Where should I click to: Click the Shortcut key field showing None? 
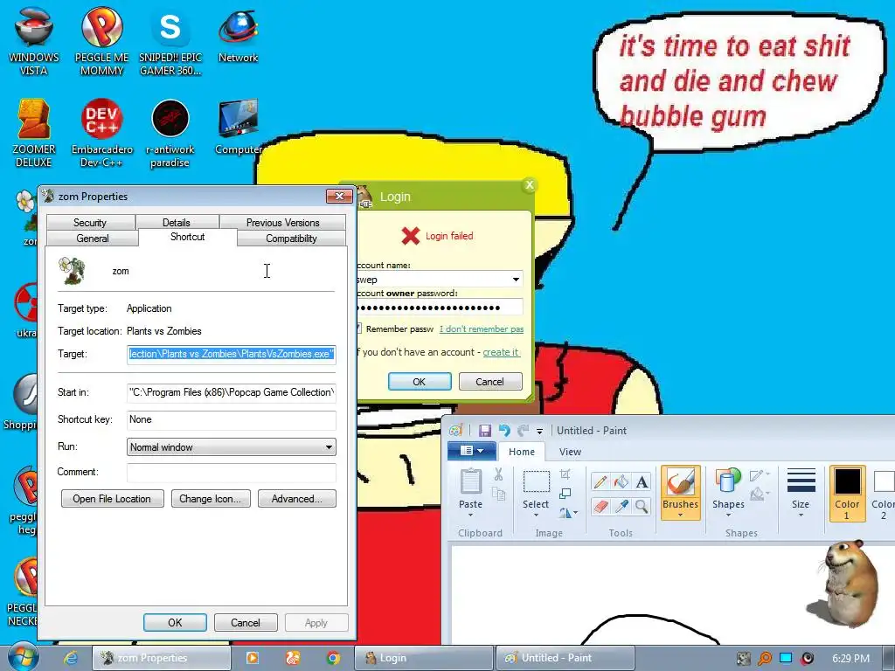coord(231,419)
